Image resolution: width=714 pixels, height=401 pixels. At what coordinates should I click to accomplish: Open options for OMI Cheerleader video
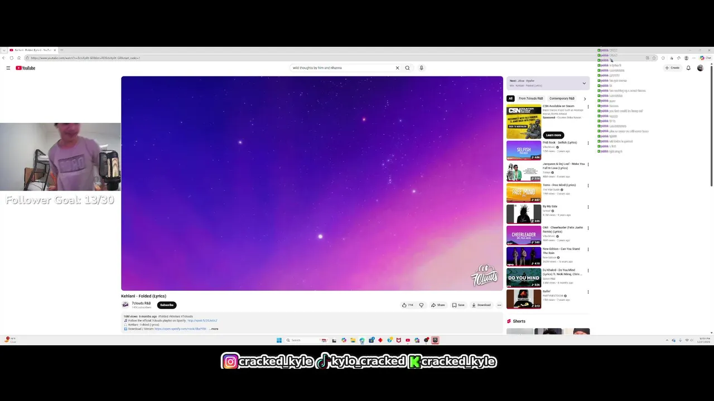click(588, 228)
